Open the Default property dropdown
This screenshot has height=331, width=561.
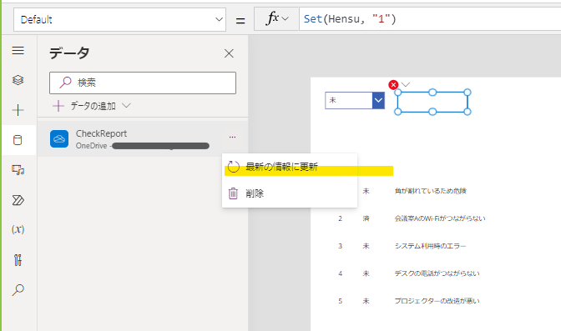(x=120, y=20)
